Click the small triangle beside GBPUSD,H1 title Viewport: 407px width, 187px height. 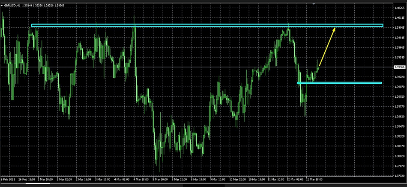click(x=3, y=6)
